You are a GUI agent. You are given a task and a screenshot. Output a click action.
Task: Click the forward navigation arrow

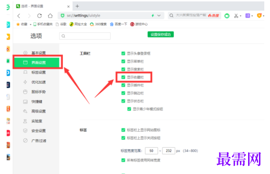tap(29, 16)
